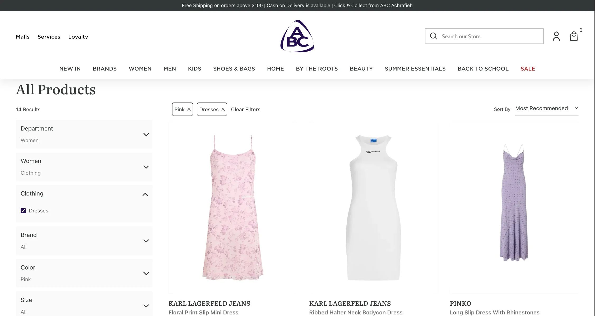The height and width of the screenshot is (316, 595).
Task: Open the white halter bodycon dress image
Action: click(374, 208)
